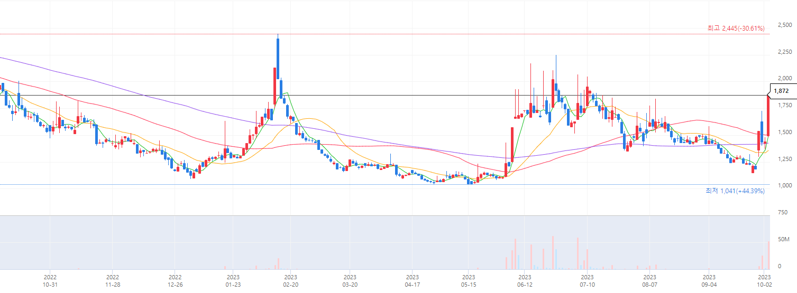Select the 2023 06-12 date label
The height and width of the screenshot is (293, 797).
525,280
